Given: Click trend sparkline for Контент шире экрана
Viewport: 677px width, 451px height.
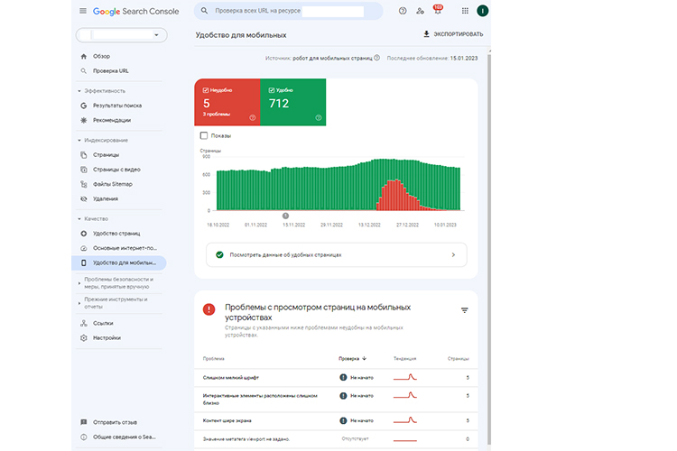Looking at the screenshot, I should tap(405, 420).
